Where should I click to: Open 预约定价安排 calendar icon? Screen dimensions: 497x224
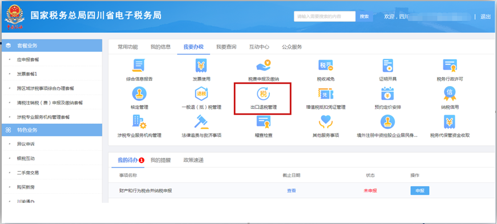(x=387, y=94)
